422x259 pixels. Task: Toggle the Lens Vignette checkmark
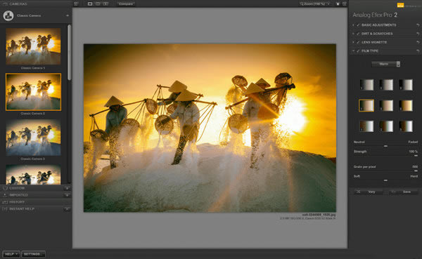point(358,42)
